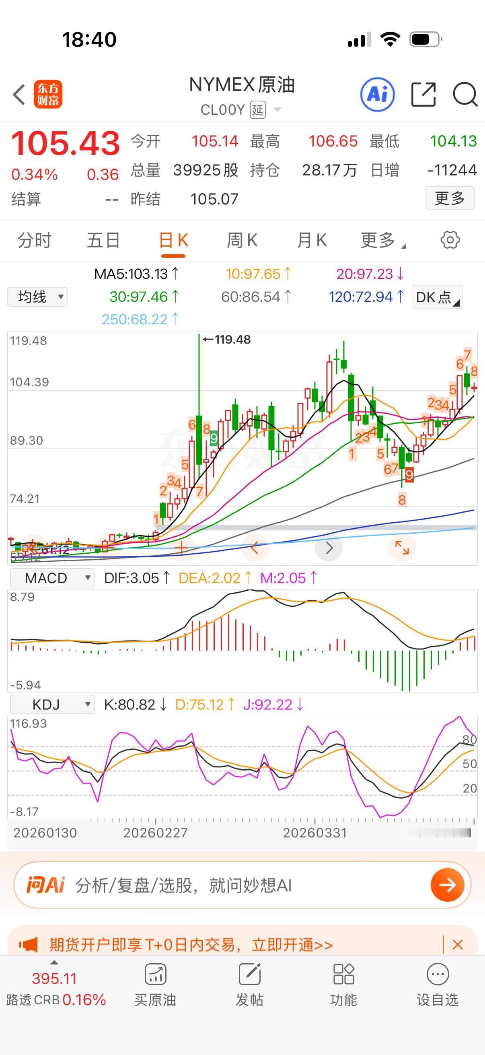This screenshot has width=485, height=1055.
Task: Open chart settings gear icon
Action: [450, 240]
